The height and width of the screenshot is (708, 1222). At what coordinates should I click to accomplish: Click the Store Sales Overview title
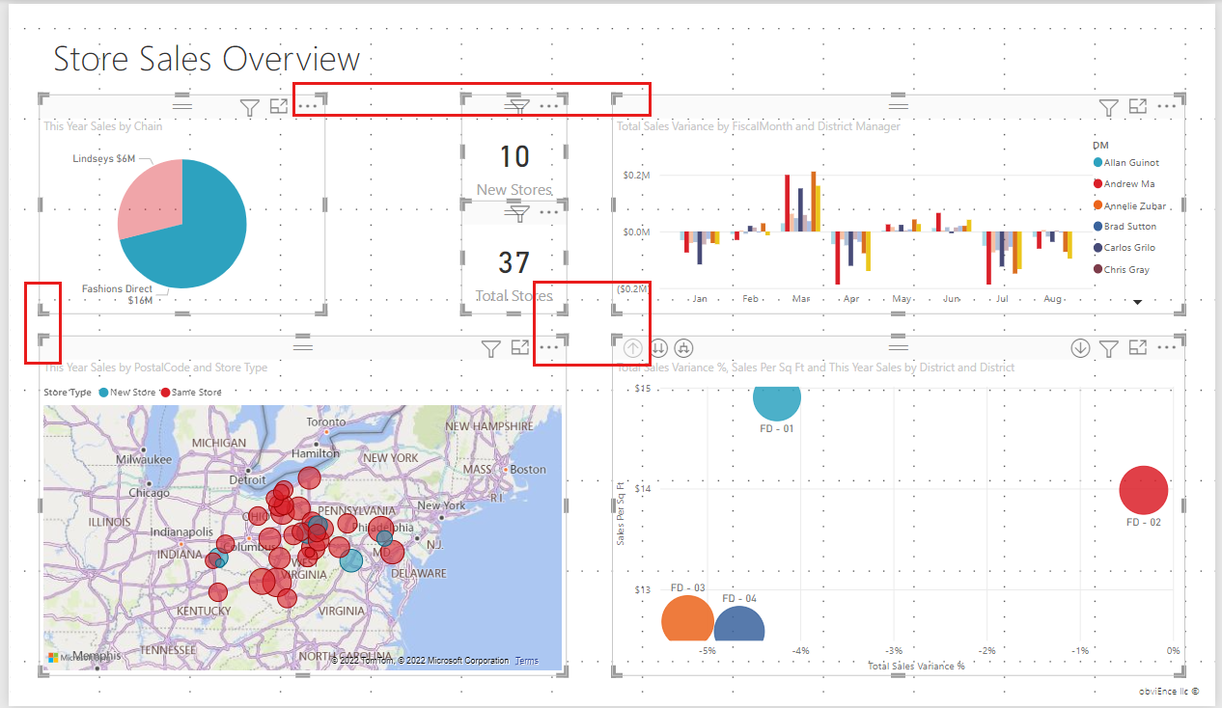[207, 60]
